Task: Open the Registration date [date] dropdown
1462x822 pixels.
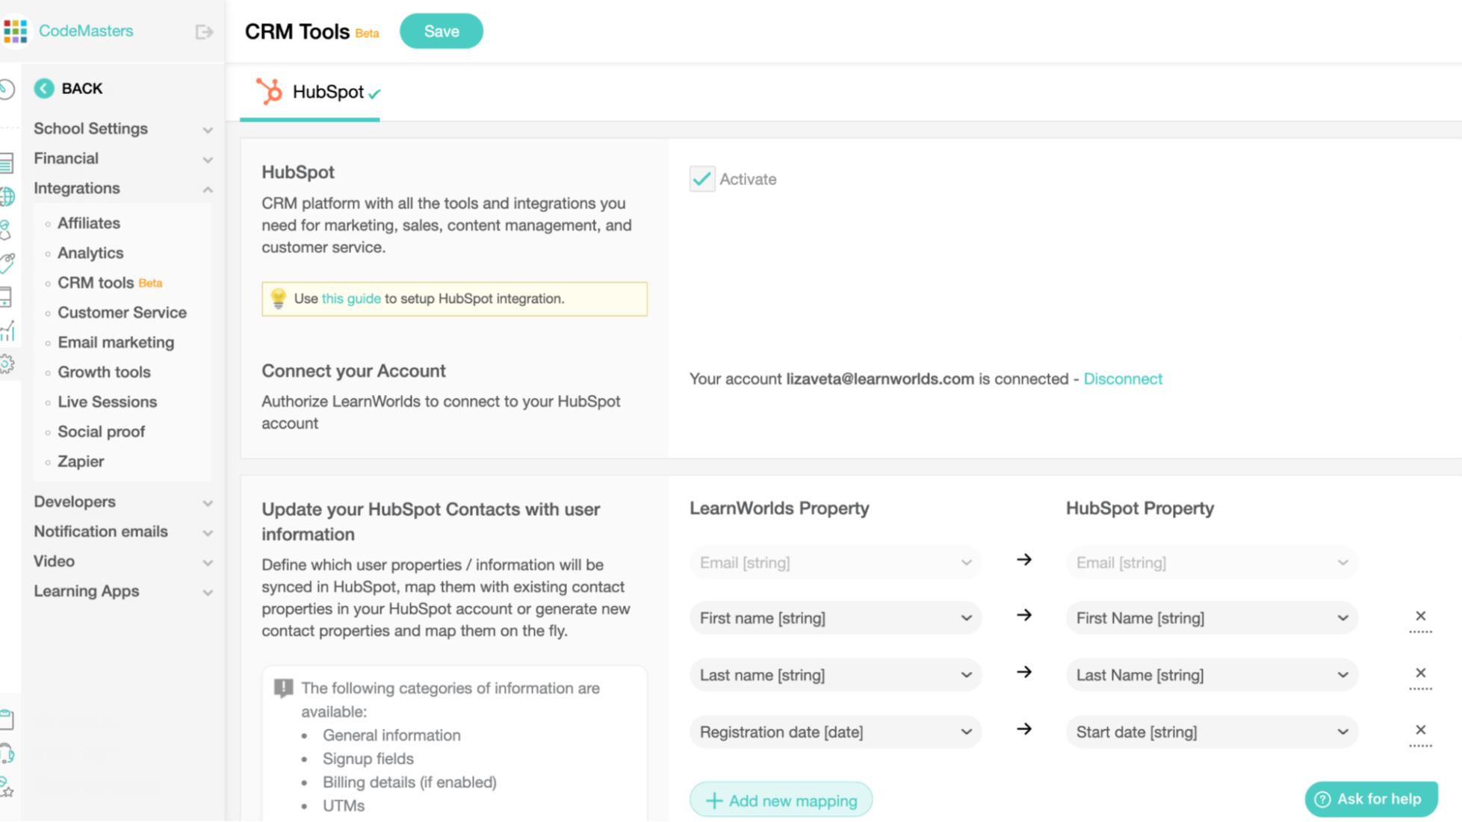Action: pos(835,732)
